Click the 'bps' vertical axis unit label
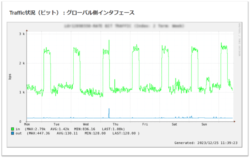250x158 pixels. click(x=10, y=77)
